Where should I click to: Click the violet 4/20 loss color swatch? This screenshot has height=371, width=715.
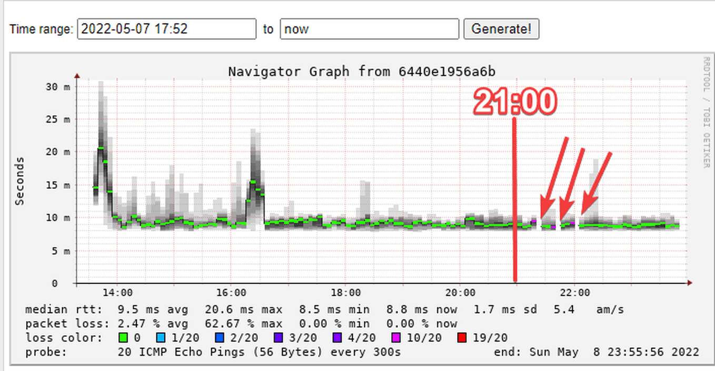tap(337, 338)
